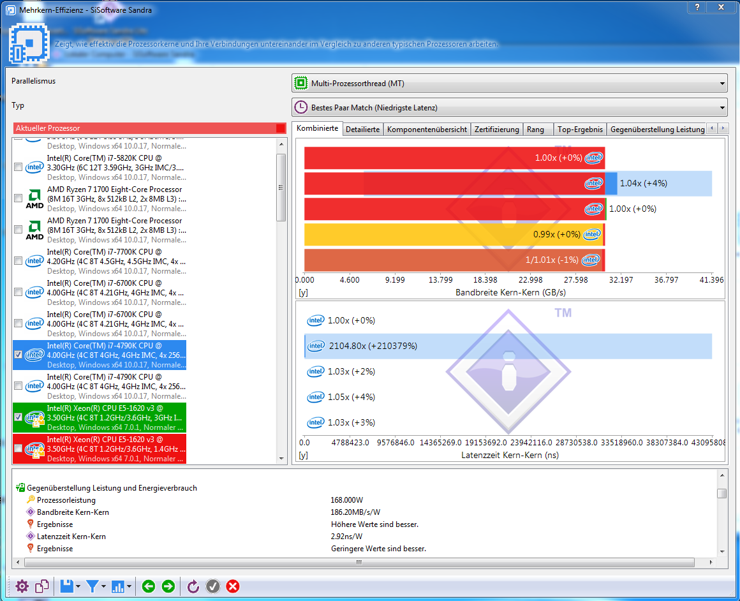Open the Zertifizierung tab
The width and height of the screenshot is (740, 601).
click(x=496, y=130)
